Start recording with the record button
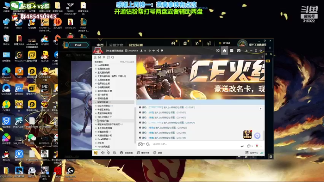The image size is (324, 182). 158,153
